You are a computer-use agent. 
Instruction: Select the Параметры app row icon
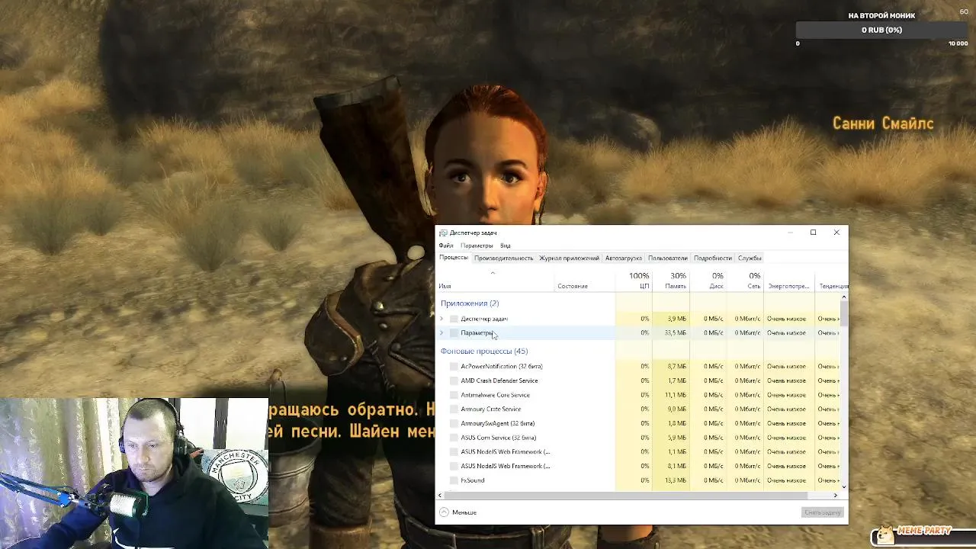(x=454, y=333)
